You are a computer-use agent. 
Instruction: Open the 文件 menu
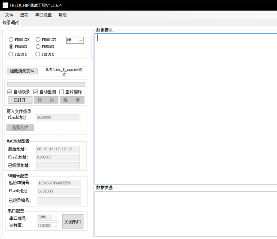click(x=9, y=15)
